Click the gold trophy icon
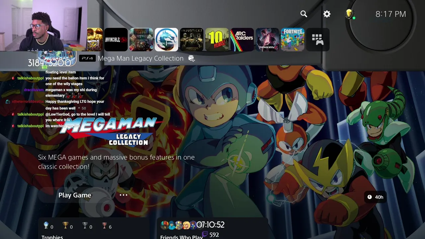Image resolution: width=425 pixels, height=239 pixels. click(x=65, y=225)
